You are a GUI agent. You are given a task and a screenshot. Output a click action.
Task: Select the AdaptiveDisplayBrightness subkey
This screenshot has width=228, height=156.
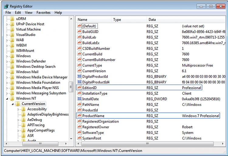(x=48, y=114)
